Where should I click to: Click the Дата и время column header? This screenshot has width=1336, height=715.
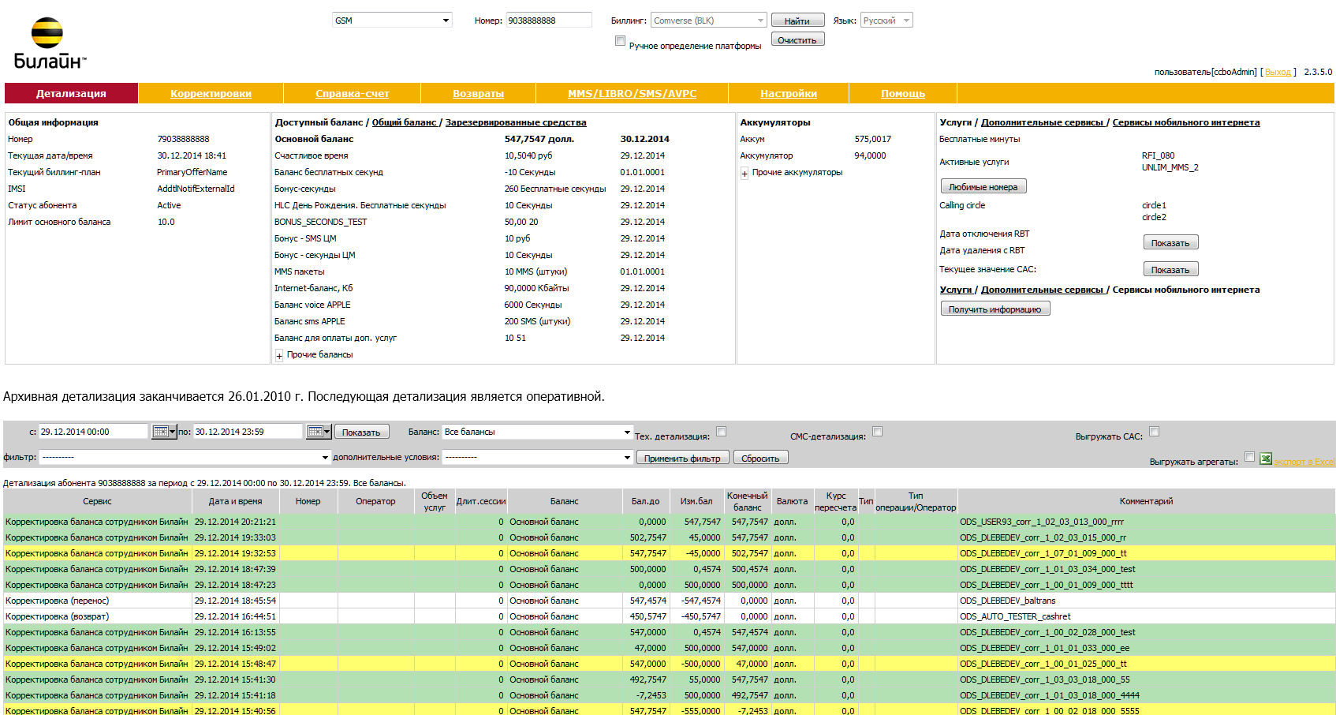click(235, 501)
